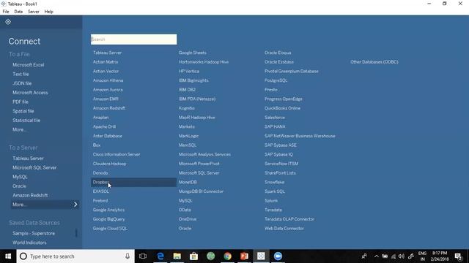Viewport: 469px width, 263px height.
Task: Choose SAP HANA connector
Action: [275, 126]
